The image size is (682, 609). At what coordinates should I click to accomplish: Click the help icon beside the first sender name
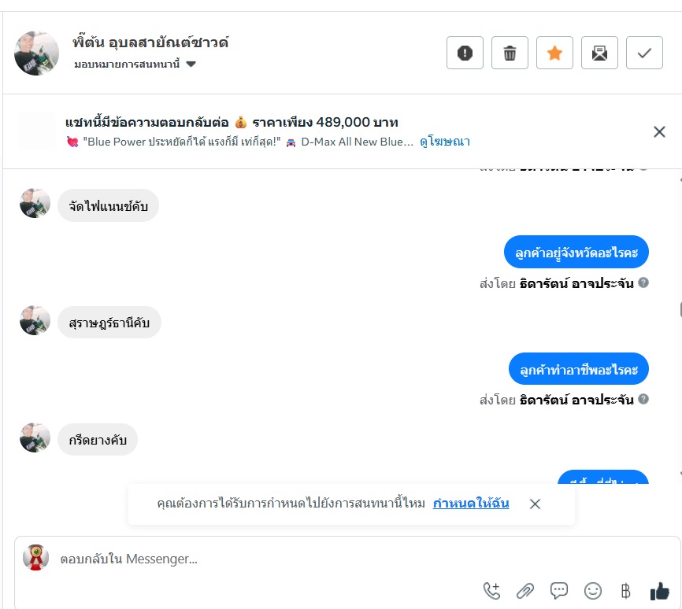pos(643,282)
